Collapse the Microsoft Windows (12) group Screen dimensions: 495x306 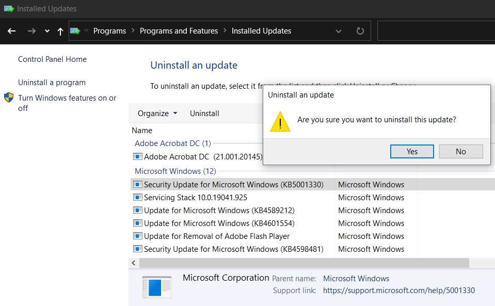175,171
